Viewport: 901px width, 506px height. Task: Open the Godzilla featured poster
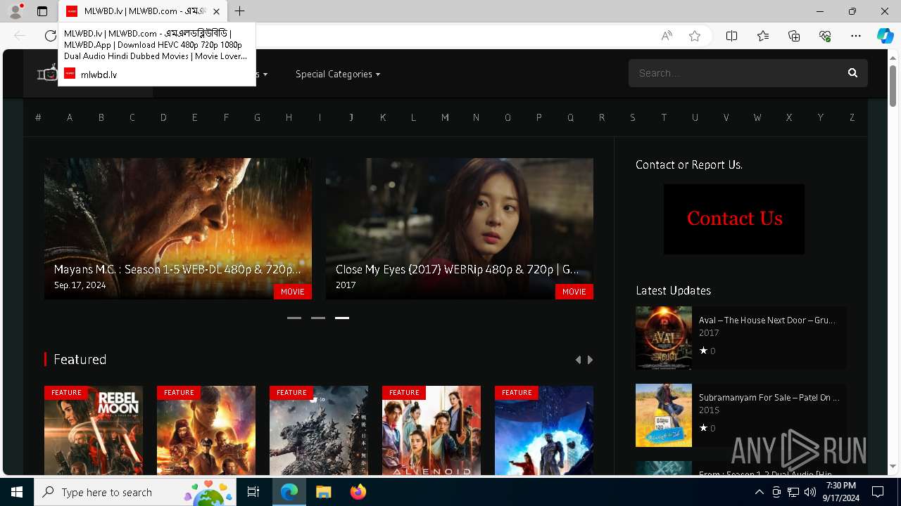coord(319,430)
